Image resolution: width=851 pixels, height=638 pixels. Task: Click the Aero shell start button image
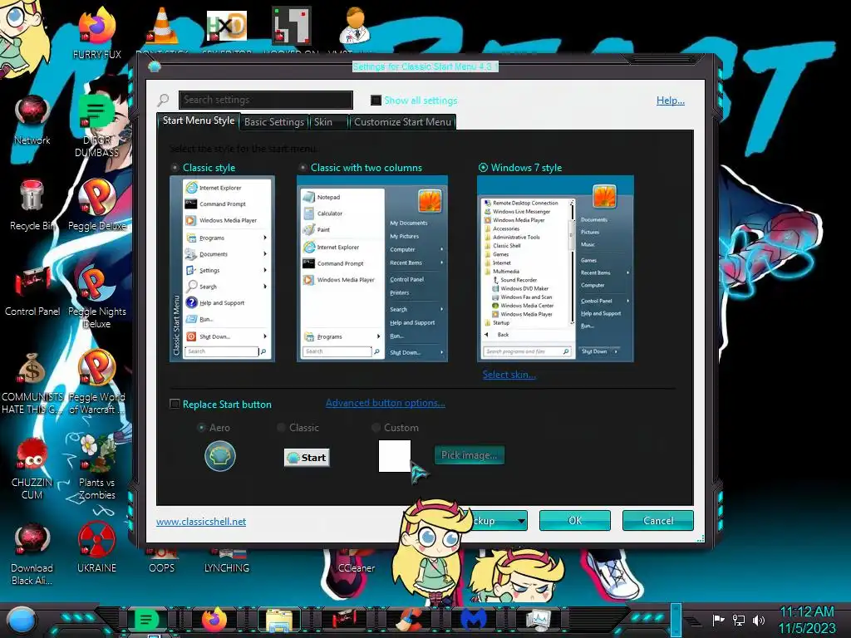tap(219, 456)
